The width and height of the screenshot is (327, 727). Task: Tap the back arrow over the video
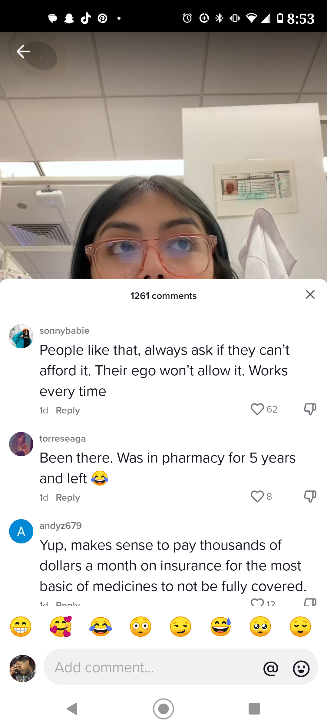[23, 51]
